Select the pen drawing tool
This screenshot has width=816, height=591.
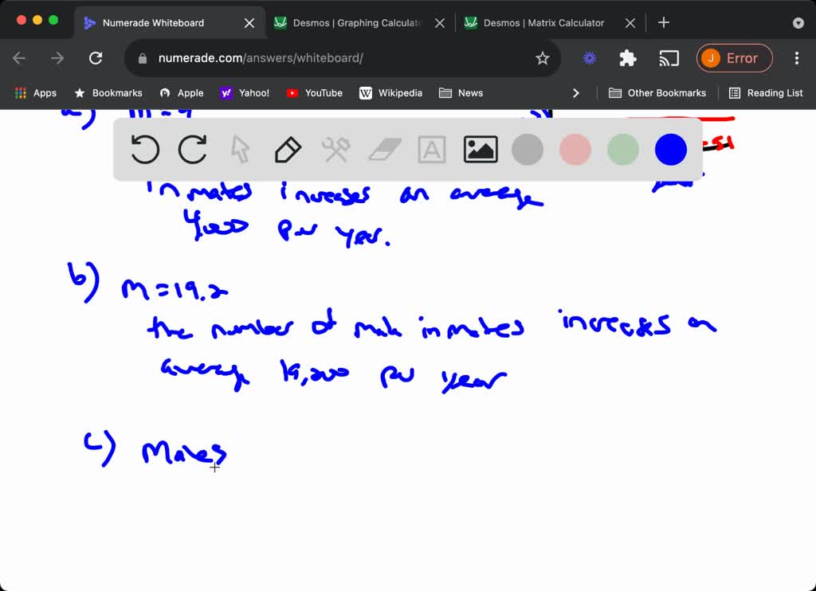[288, 150]
